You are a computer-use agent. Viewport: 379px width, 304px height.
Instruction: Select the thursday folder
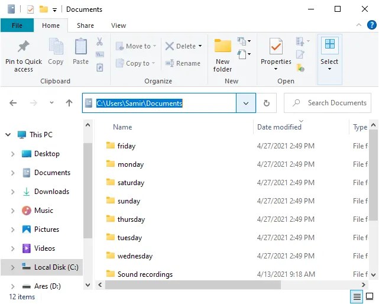[131, 219]
